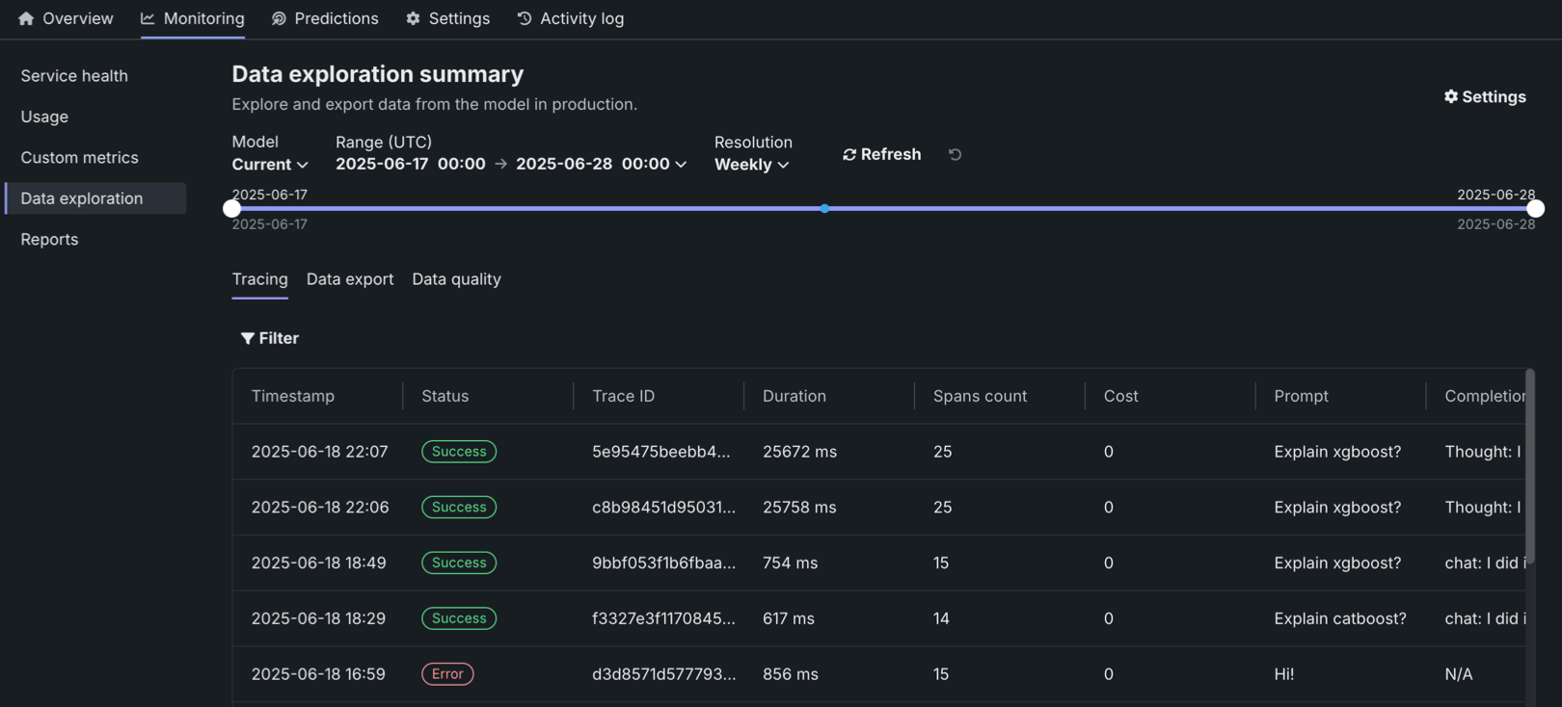The image size is (1562, 707).
Task: Change the Weekly resolution dropdown
Action: click(751, 165)
